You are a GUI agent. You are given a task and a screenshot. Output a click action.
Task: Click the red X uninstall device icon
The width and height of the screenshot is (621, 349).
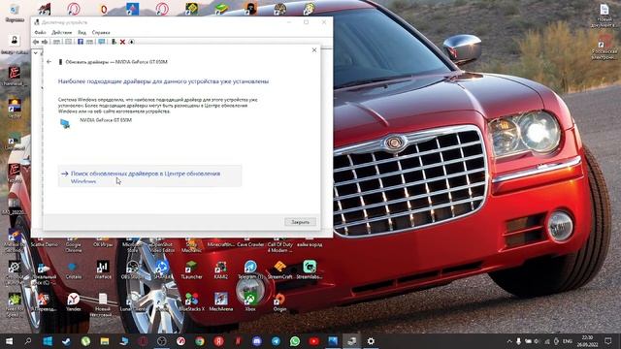point(123,42)
